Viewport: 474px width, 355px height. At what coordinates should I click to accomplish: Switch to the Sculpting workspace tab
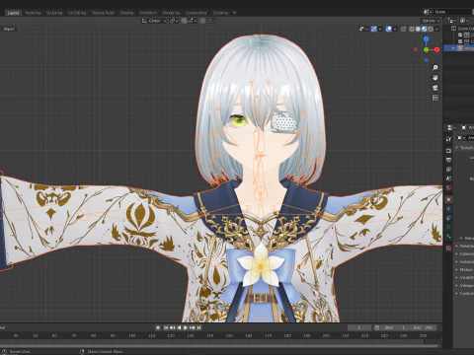coord(54,13)
